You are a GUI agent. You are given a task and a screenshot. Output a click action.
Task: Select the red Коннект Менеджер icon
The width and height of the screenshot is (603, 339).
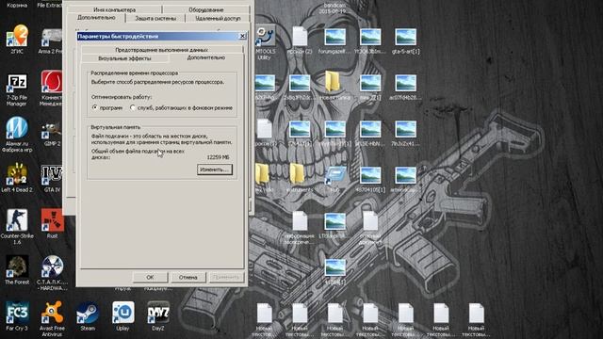(52, 88)
